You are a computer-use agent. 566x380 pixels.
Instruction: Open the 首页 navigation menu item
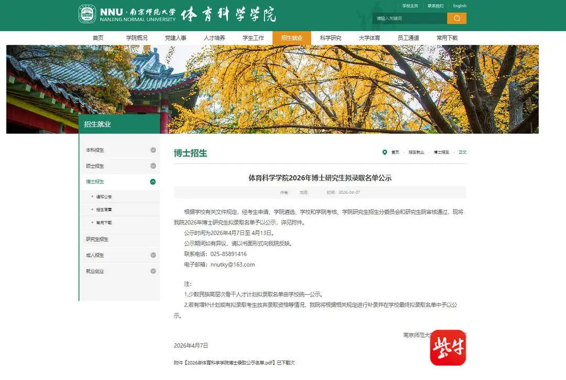tap(99, 37)
